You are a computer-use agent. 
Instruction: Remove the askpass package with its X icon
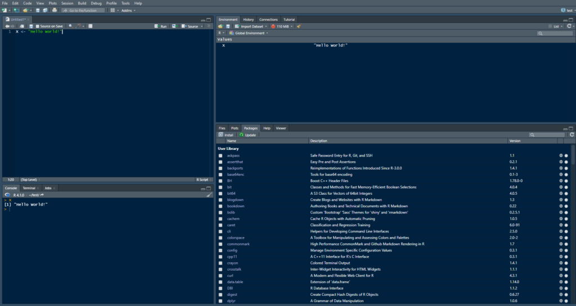click(x=566, y=156)
